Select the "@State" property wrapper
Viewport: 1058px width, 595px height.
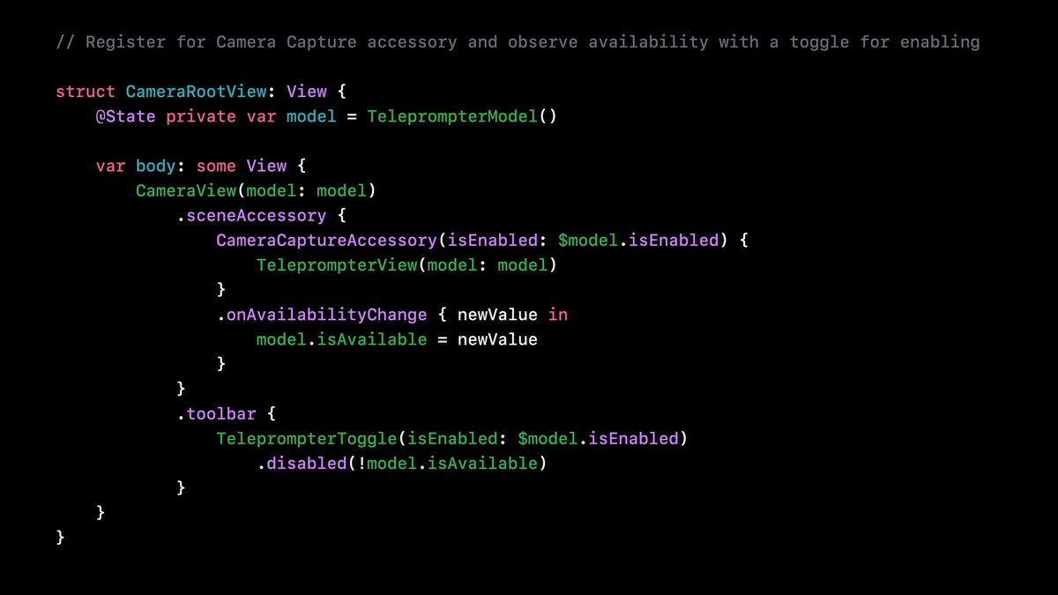[x=126, y=116]
